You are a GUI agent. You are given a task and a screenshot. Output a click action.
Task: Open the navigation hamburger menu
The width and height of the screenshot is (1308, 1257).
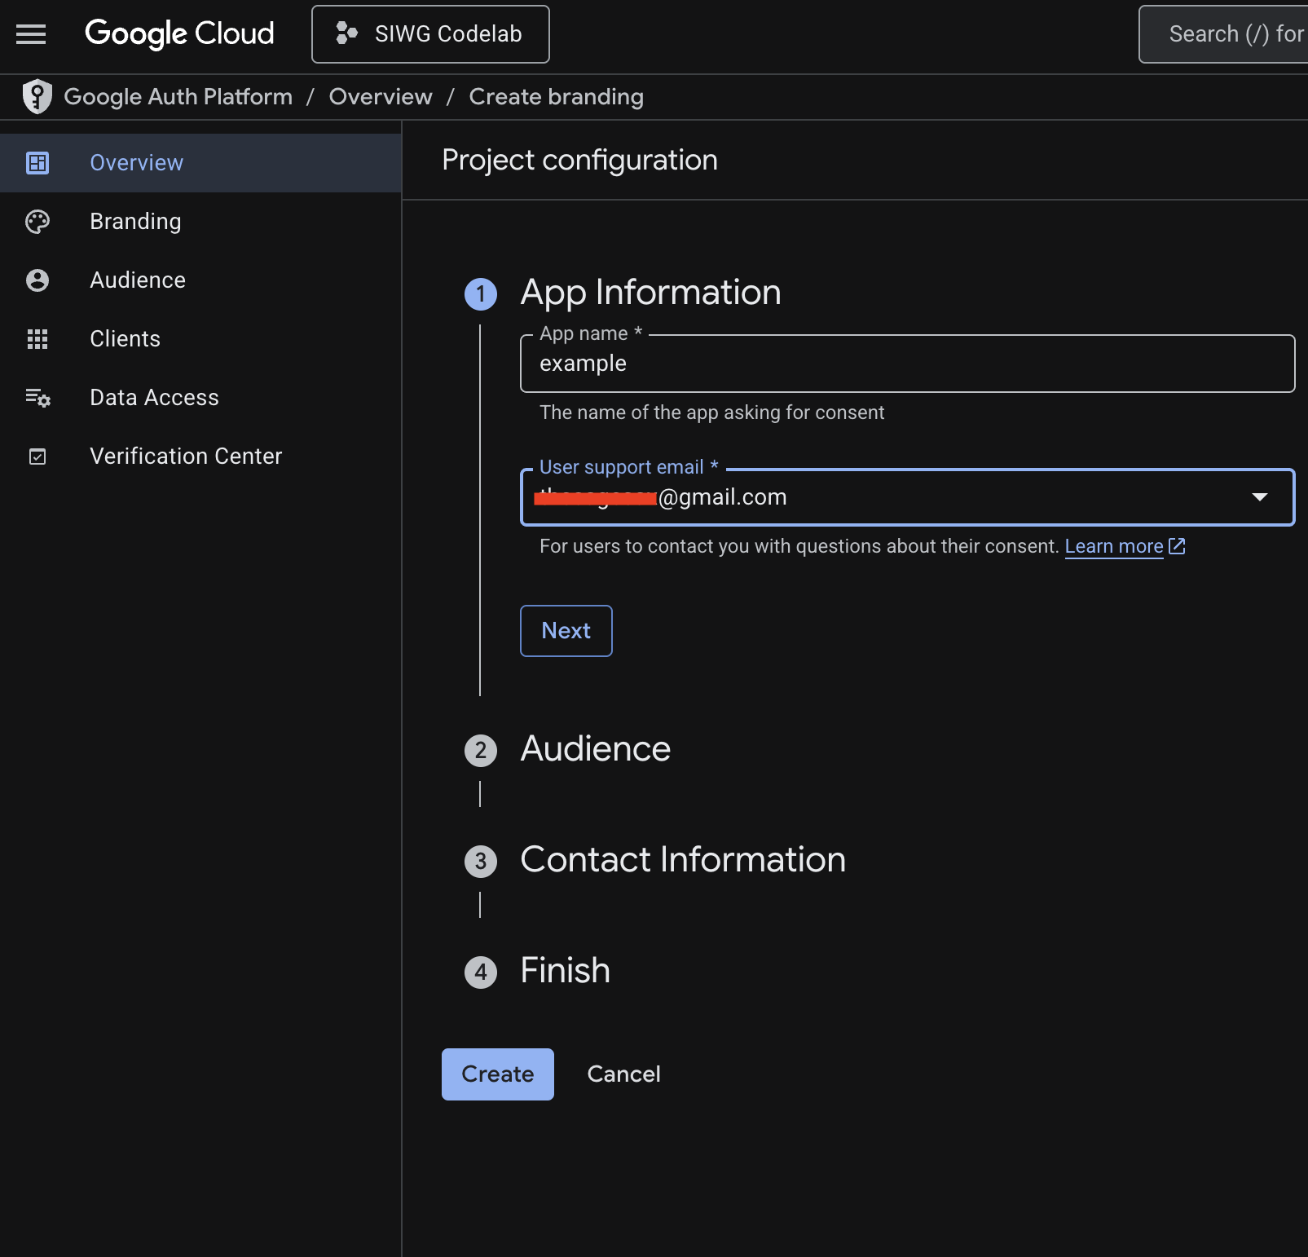click(x=31, y=34)
